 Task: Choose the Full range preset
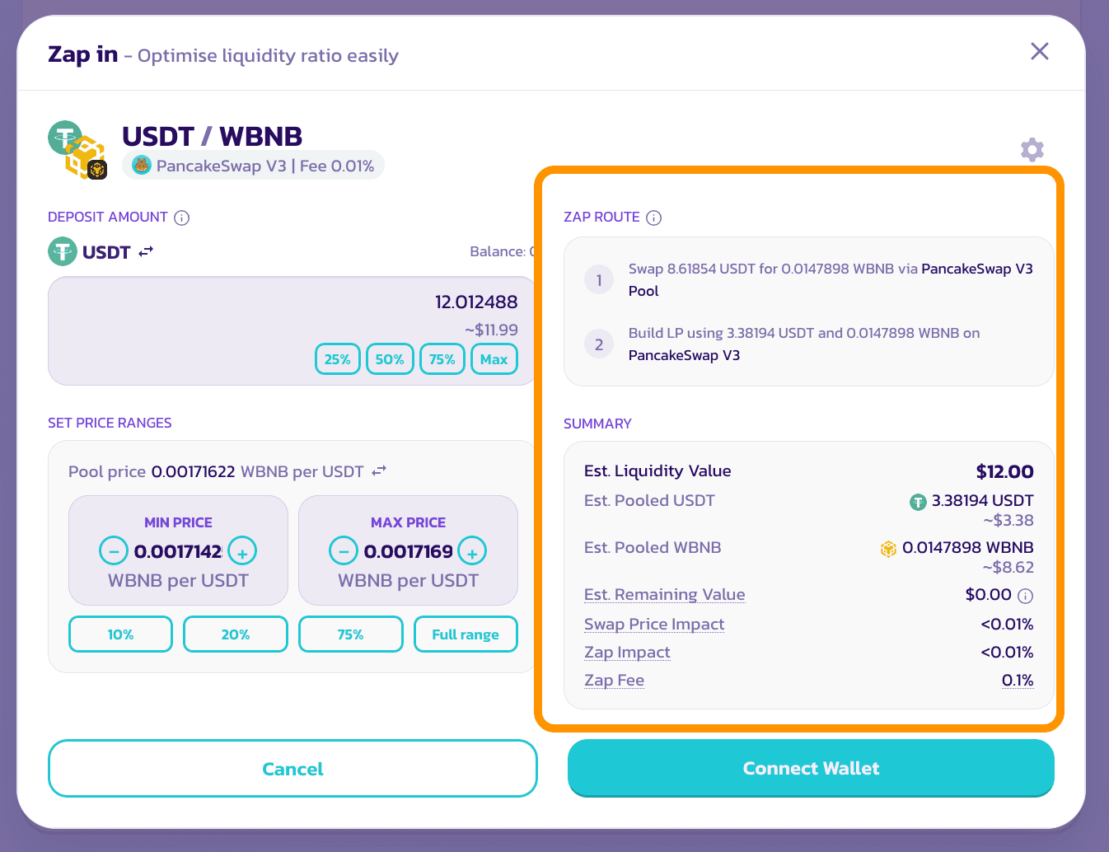click(x=466, y=634)
